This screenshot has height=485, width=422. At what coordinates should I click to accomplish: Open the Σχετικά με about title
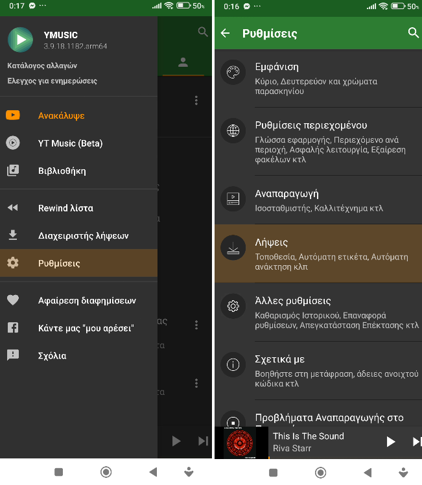pyautogui.click(x=280, y=359)
